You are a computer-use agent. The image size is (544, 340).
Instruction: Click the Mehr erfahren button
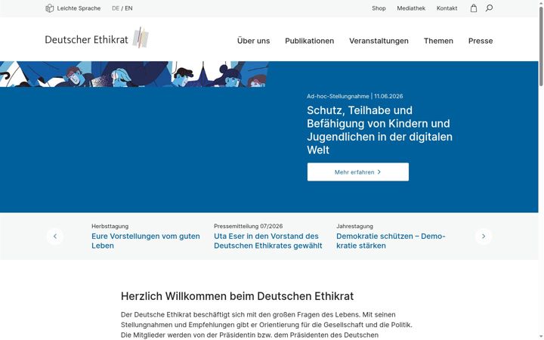point(357,172)
